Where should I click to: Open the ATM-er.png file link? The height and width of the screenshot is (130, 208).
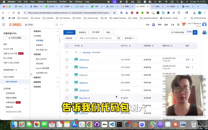coord(84,60)
